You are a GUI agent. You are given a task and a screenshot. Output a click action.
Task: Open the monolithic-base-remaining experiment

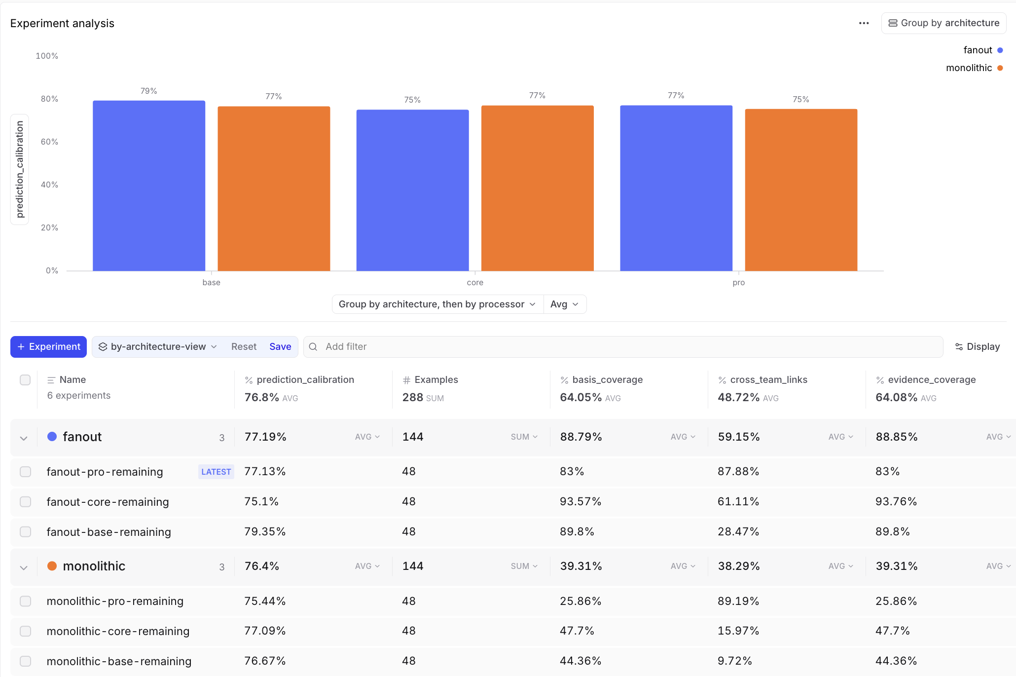coord(119,661)
